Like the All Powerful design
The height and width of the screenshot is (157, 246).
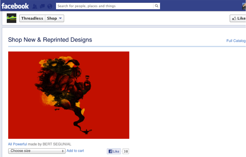(114, 151)
